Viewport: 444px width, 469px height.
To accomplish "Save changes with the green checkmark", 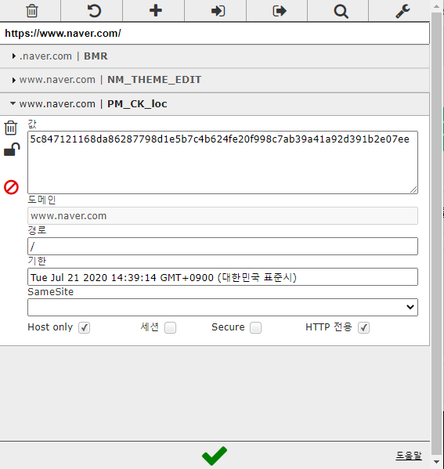I will (x=215, y=456).
